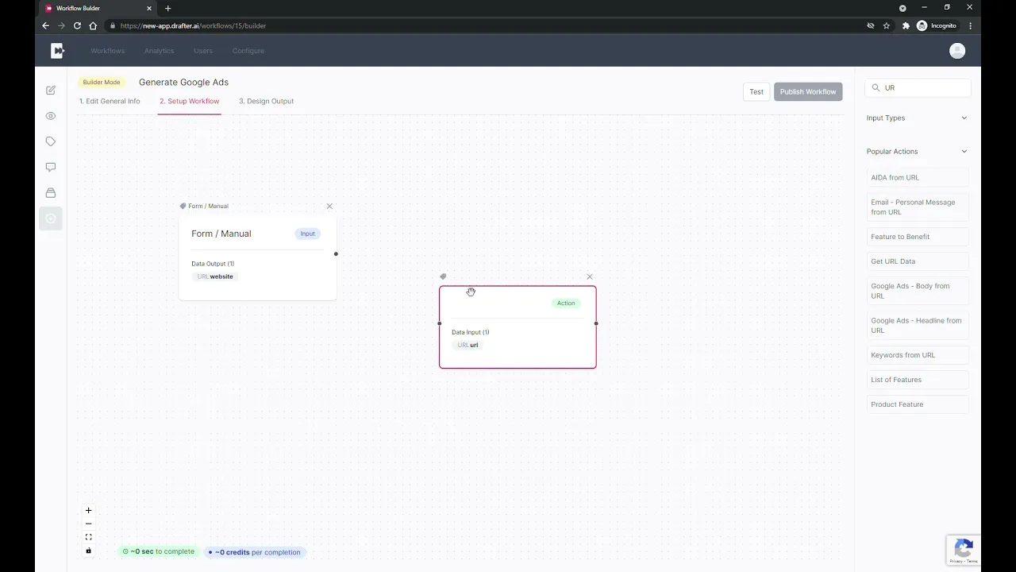Go to 3. Design Output tab
The image size is (1016, 572).
point(266,101)
